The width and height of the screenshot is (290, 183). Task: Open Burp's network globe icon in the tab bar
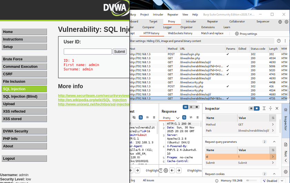coord(280,22)
